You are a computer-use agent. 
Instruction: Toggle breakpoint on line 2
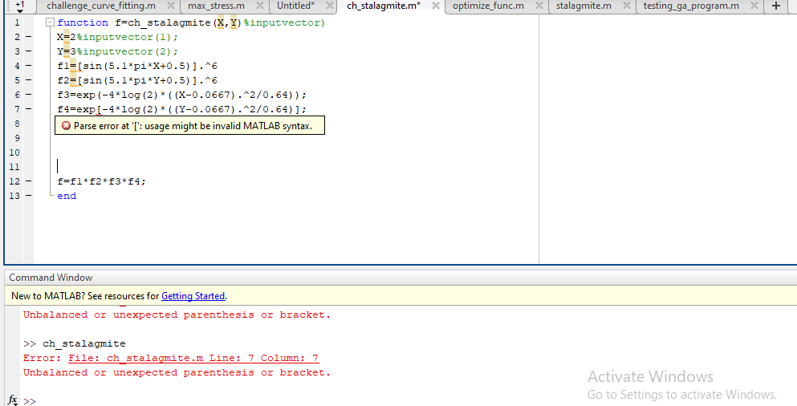click(x=28, y=37)
